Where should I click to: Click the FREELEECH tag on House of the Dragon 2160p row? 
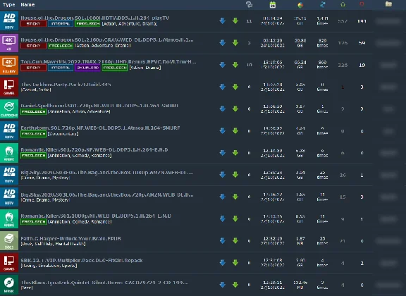click(x=61, y=46)
